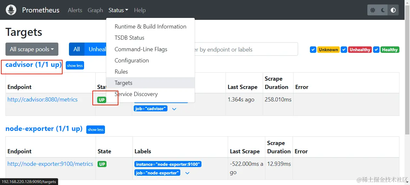Expand node-exporter labels chevron
This screenshot has height=185, width=410.
pos(187,173)
